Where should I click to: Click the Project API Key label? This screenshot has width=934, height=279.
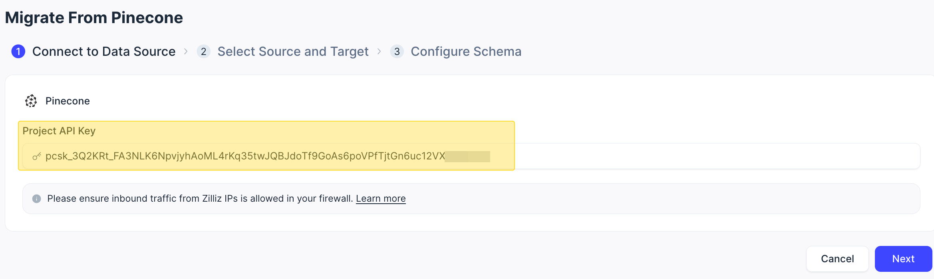click(x=59, y=131)
